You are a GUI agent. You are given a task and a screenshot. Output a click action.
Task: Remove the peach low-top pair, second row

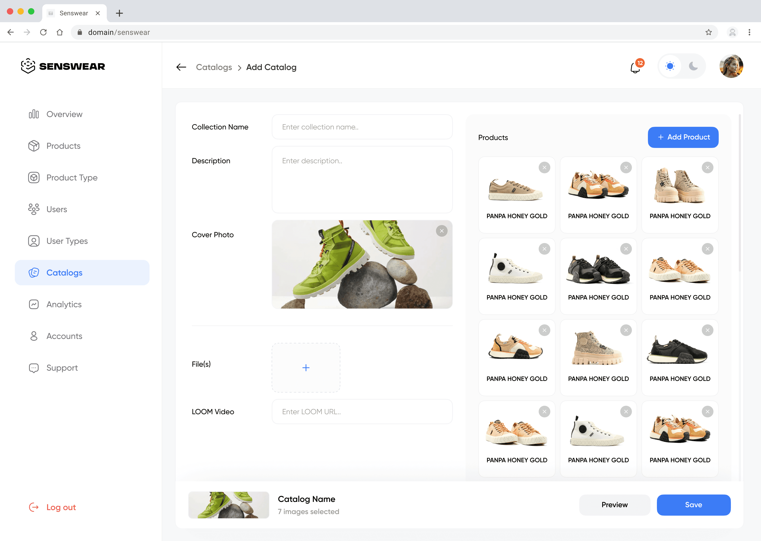(708, 249)
